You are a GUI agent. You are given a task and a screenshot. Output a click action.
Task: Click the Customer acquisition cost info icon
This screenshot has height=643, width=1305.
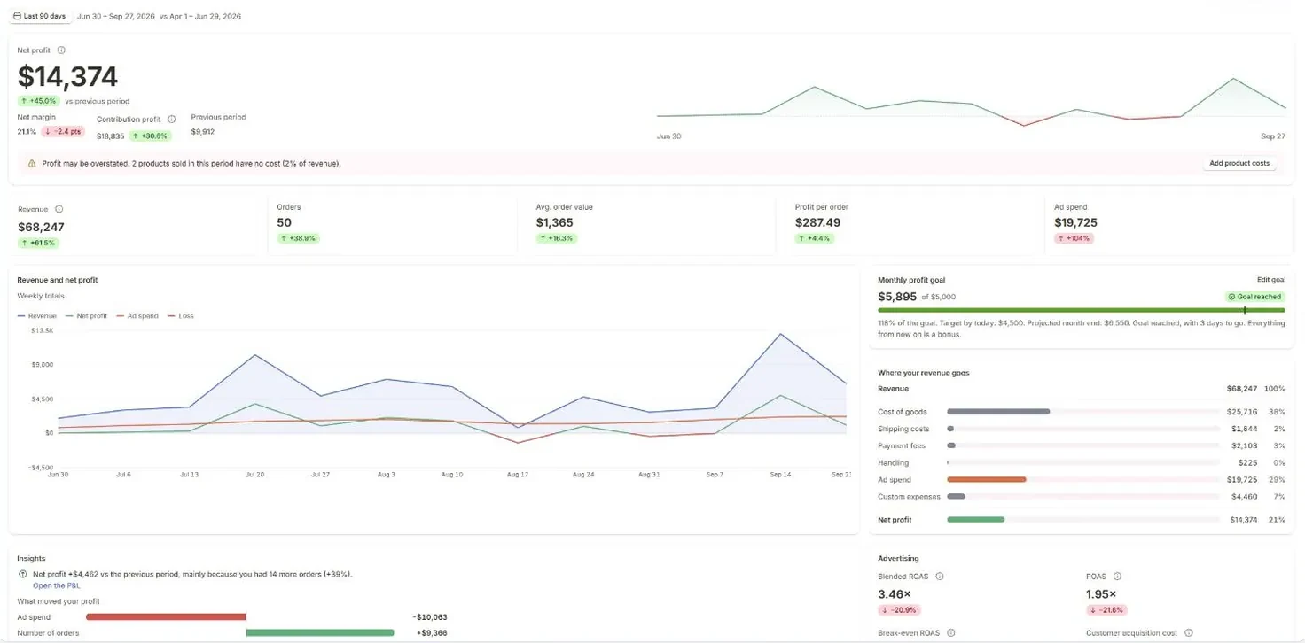tap(1188, 633)
